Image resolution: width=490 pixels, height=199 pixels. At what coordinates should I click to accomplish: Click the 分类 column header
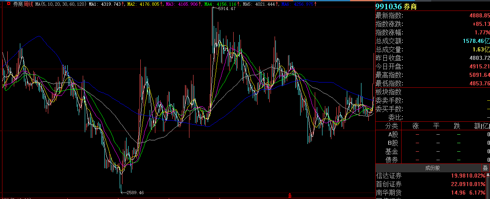point(392,126)
